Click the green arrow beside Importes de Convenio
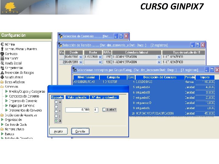Image resolution: width=219 pixels, height=164 pixels. [x=6, y=101]
